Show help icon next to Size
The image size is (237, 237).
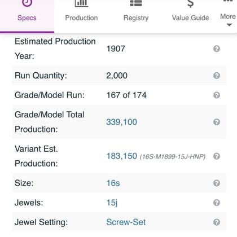[x=217, y=183]
